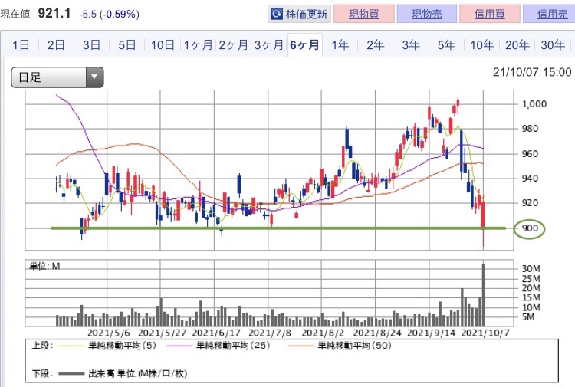
Task: Click the change value -5.5 (-0.59%)
Action: pyautogui.click(x=110, y=15)
